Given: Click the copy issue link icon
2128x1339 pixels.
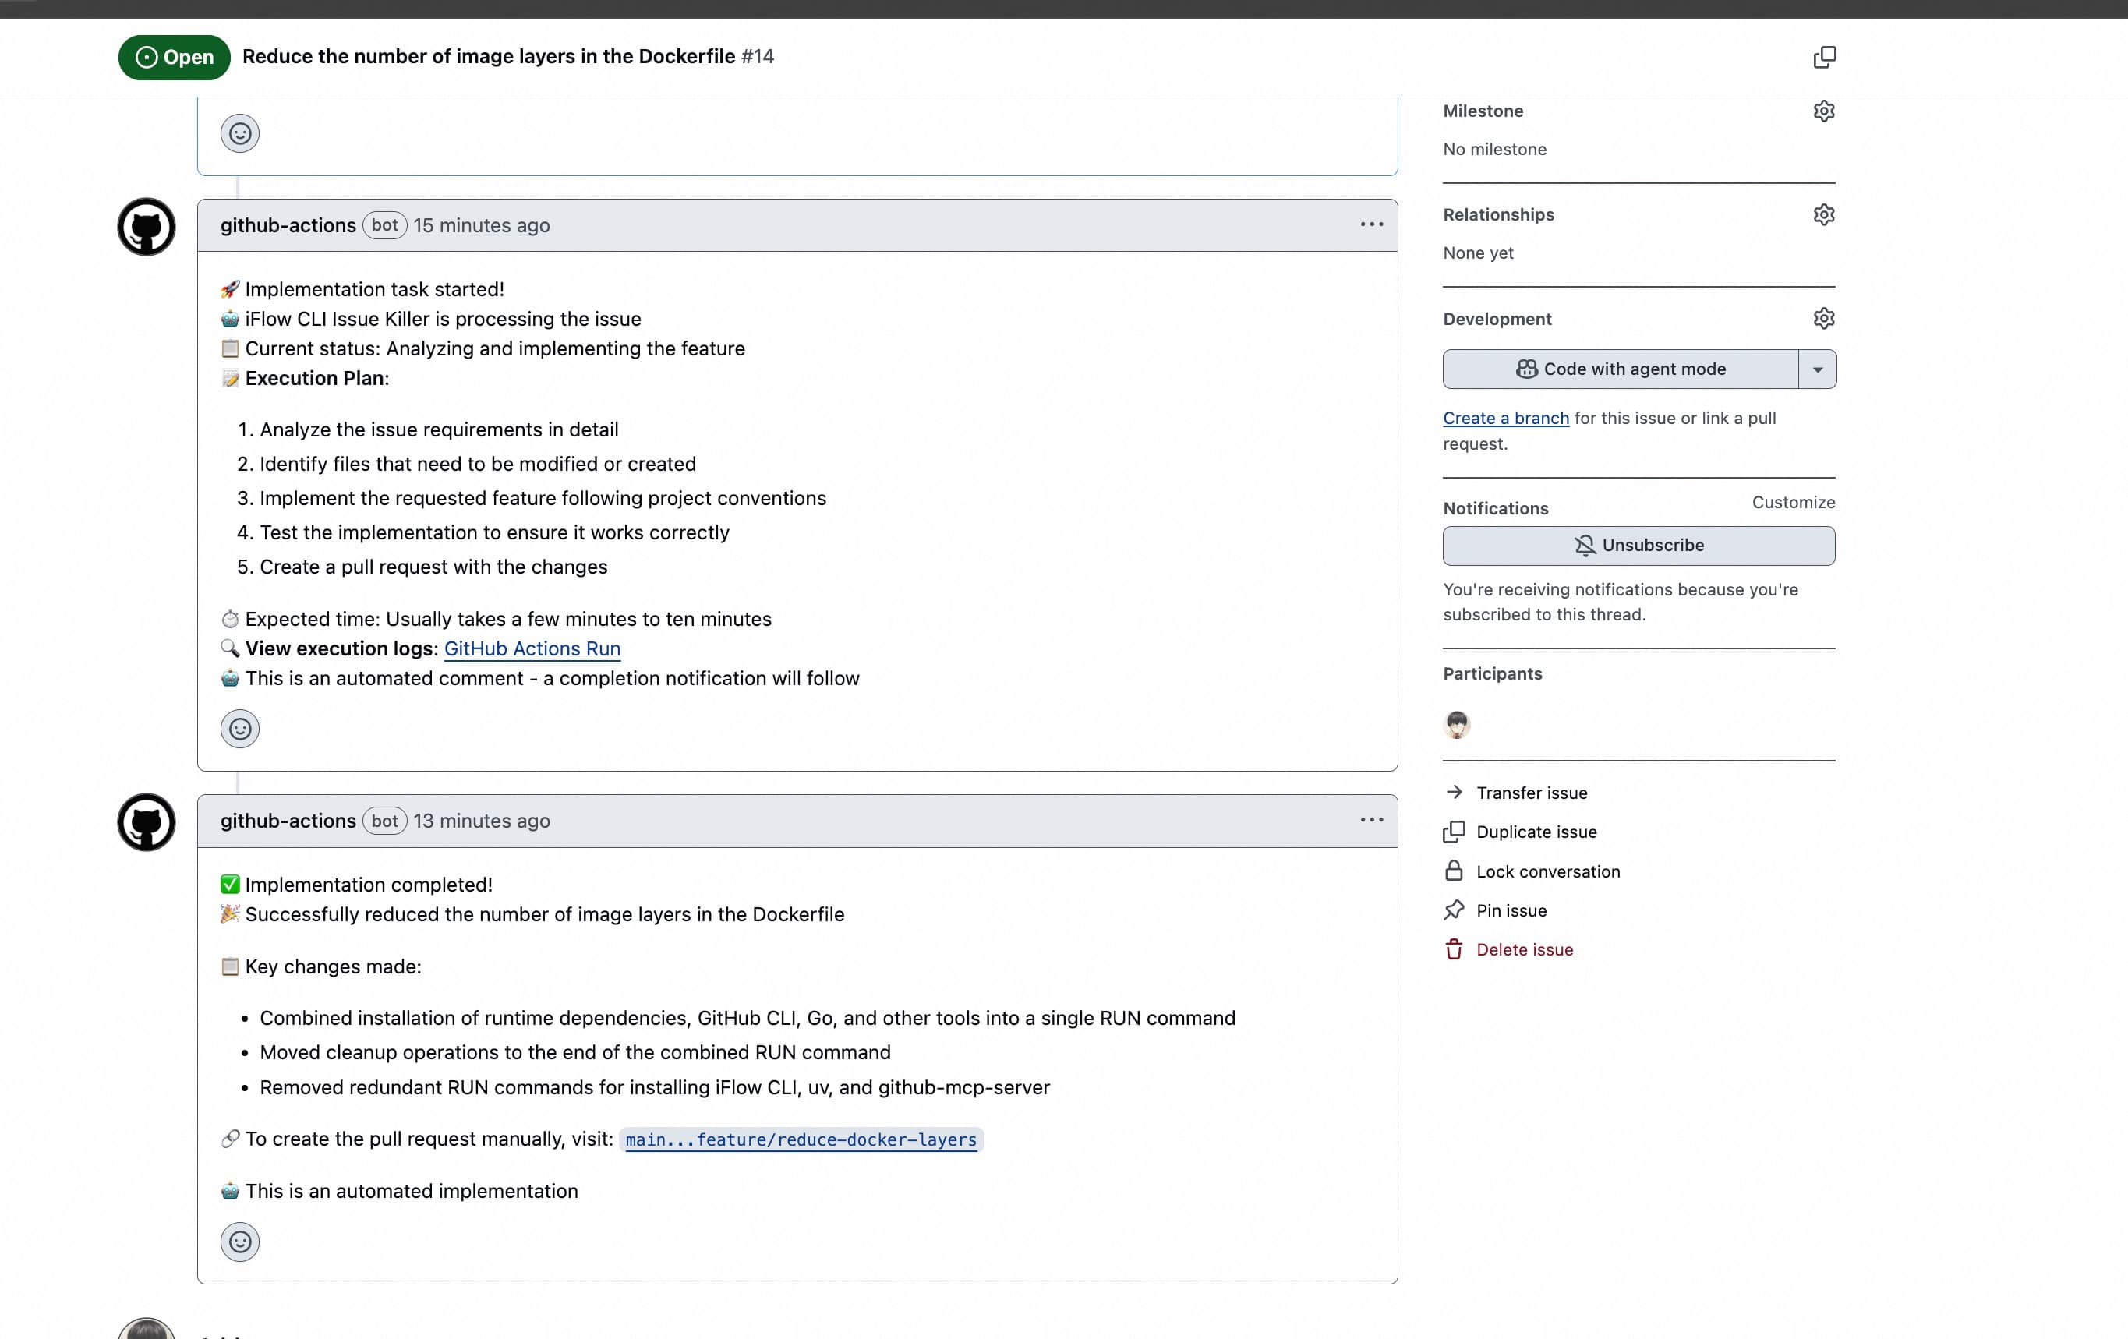Looking at the screenshot, I should pyautogui.click(x=1824, y=57).
